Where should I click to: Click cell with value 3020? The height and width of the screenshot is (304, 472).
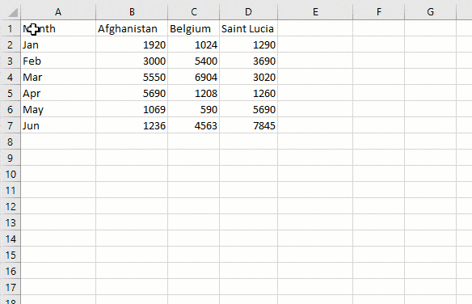point(248,77)
